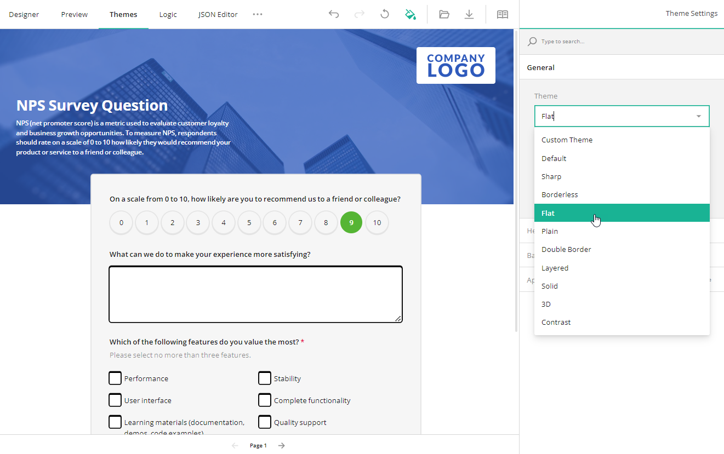The width and height of the screenshot is (724, 454).
Task: Open the survey preview book icon
Action: click(502, 14)
